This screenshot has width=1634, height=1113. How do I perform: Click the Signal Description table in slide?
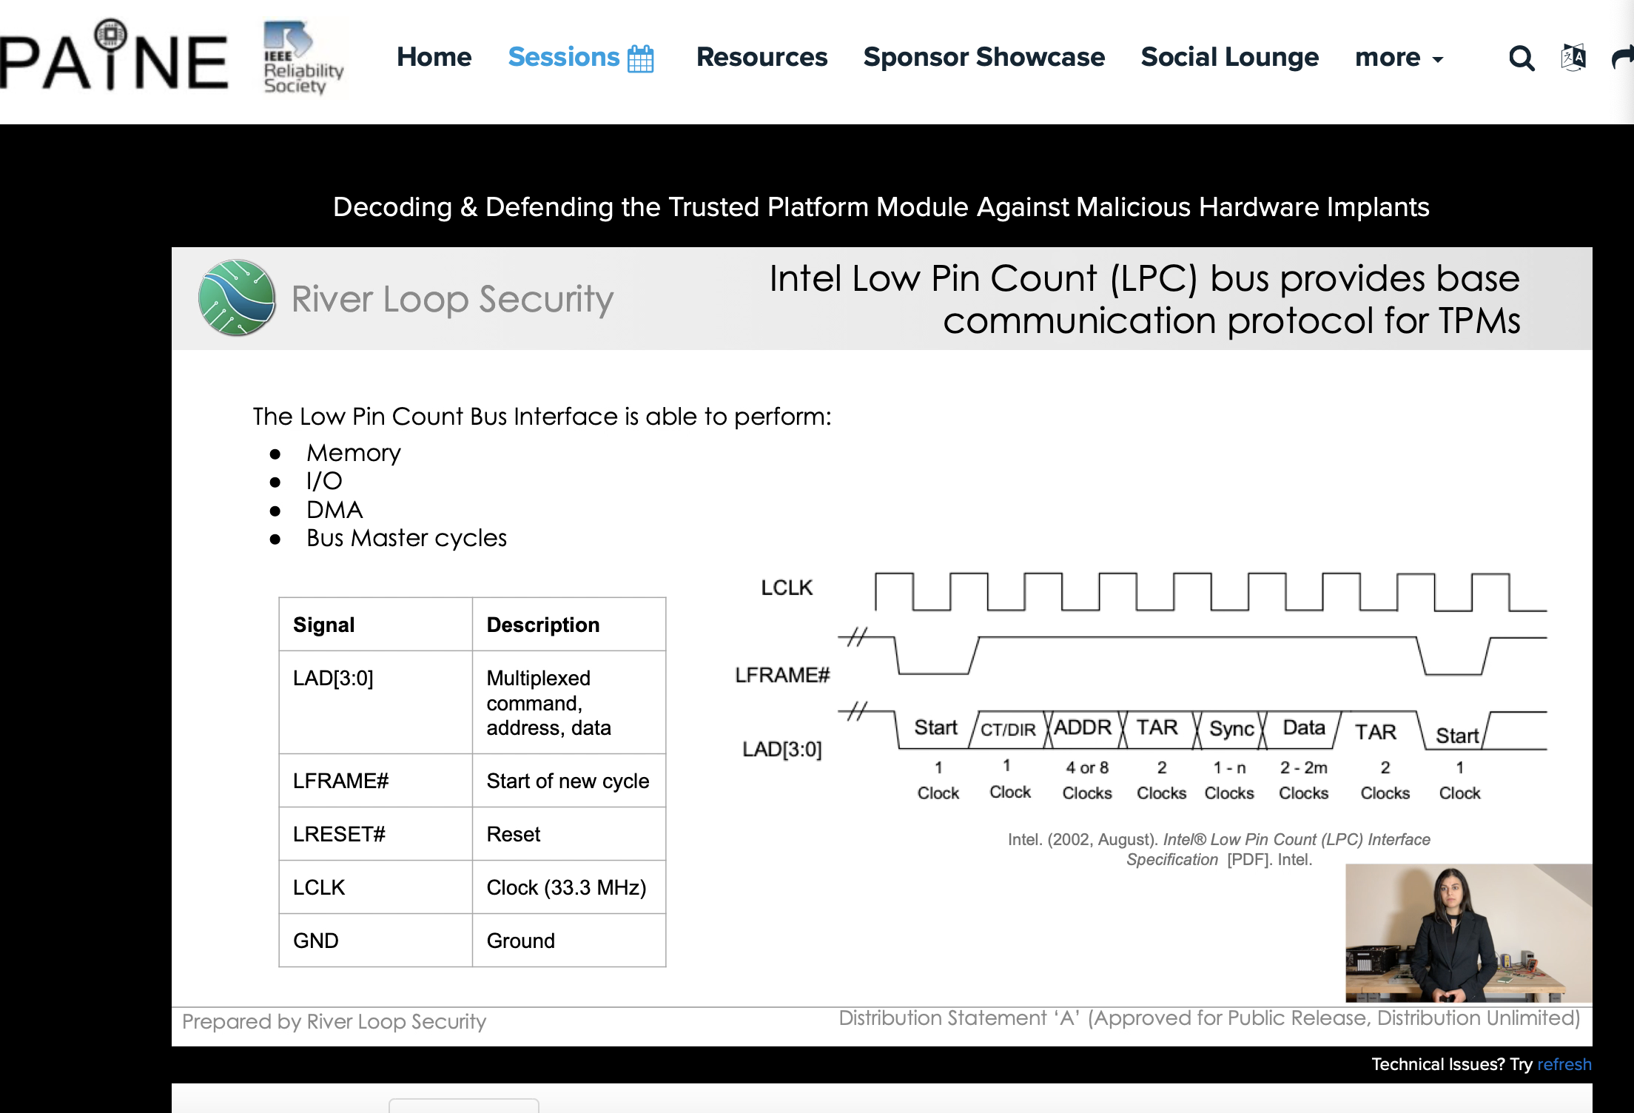(472, 781)
